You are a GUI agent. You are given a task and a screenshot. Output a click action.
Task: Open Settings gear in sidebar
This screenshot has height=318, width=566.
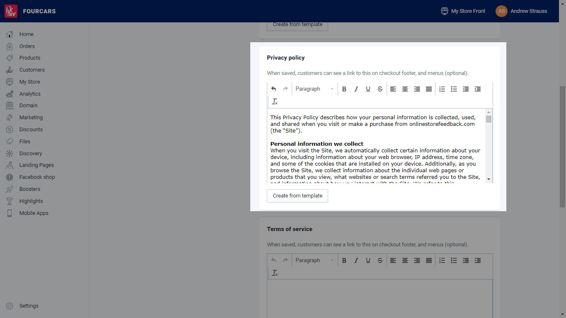pos(10,306)
